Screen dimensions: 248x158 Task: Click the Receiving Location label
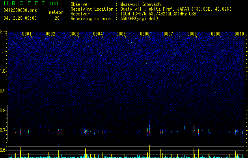point(92,9)
